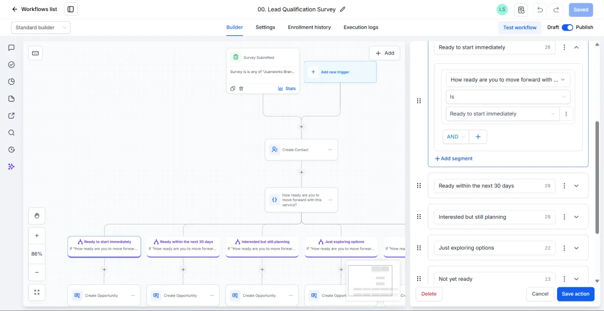Toggle the sidebar panel icon
This screenshot has width=604, height=311.
(x=70, y=9)
